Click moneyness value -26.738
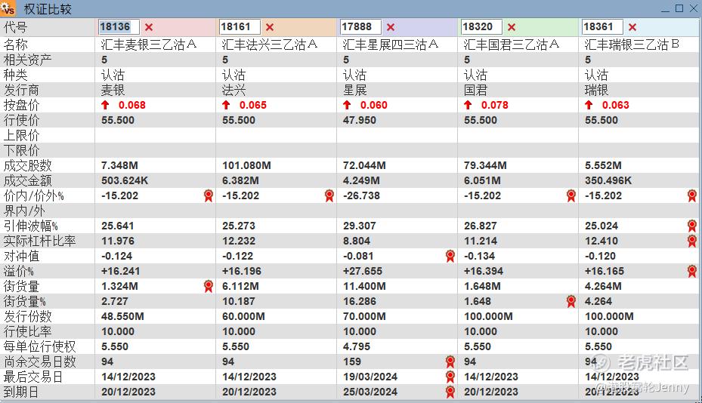The width and height of the screenshot is (702, 403). 361,195
